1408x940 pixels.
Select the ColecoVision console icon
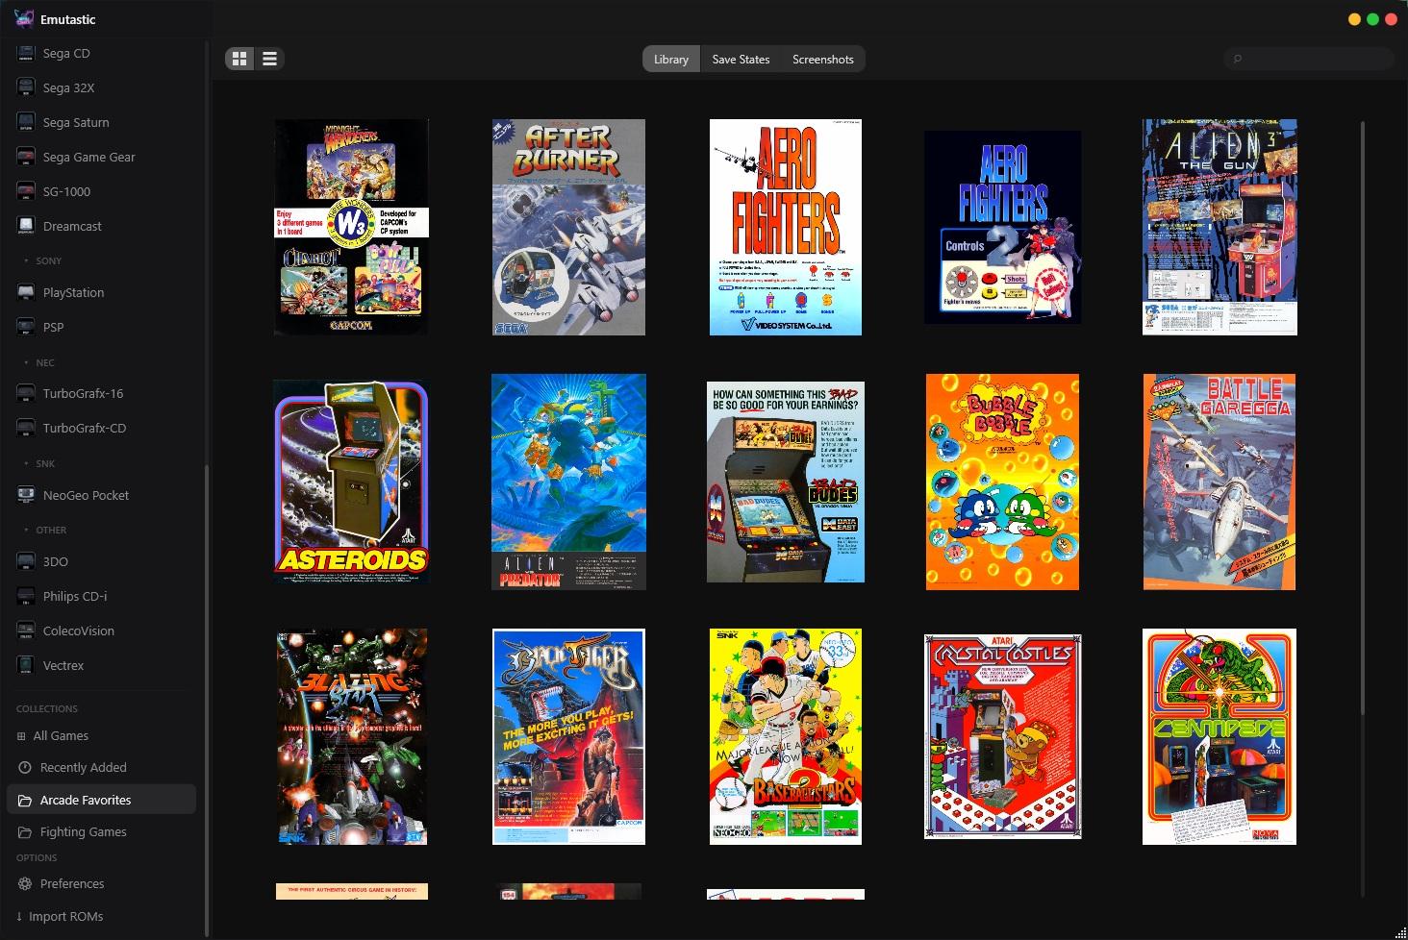coord(25,630)
